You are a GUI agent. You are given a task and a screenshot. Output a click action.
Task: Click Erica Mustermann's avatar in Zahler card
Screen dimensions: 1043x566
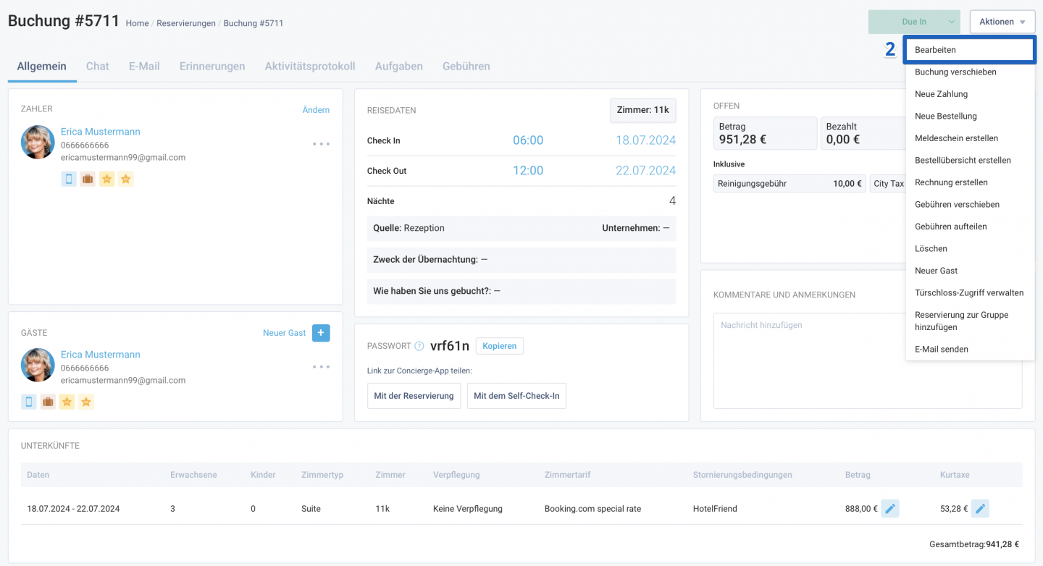tap(38, 142)
